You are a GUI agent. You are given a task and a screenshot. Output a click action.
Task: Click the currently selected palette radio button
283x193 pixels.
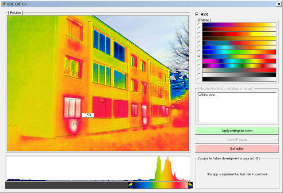point(199,57)
